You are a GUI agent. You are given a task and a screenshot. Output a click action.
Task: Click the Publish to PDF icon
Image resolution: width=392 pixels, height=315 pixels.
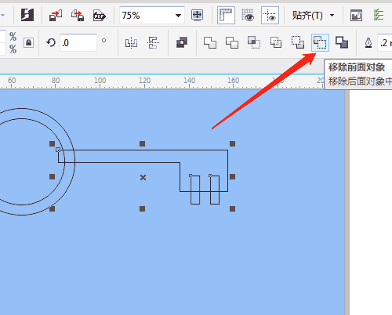click(100, 16)
